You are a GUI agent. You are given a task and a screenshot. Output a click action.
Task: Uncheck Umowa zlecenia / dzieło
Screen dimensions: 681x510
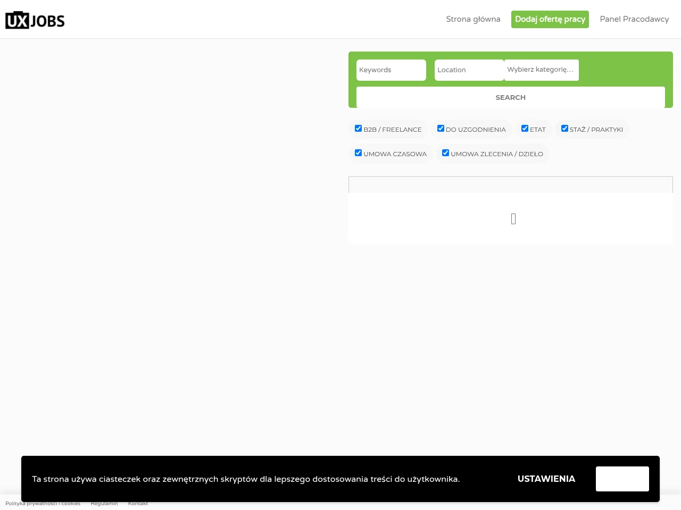445,153
